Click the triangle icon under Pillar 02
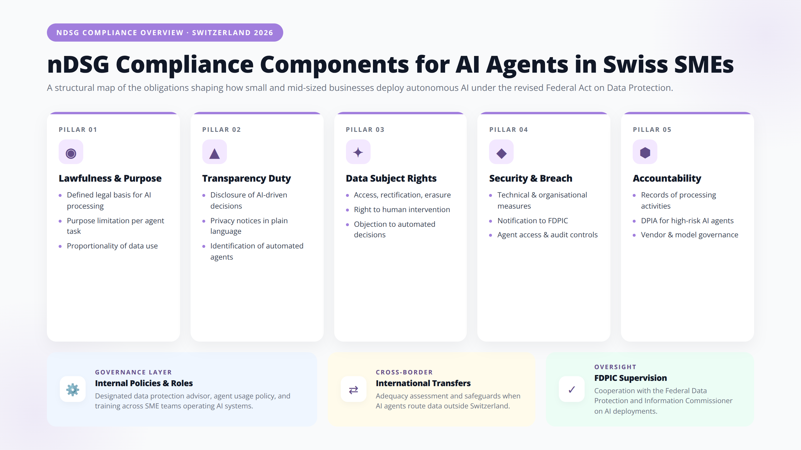Image resolution: width=801 pixels, height=450 pixels. 215,152
